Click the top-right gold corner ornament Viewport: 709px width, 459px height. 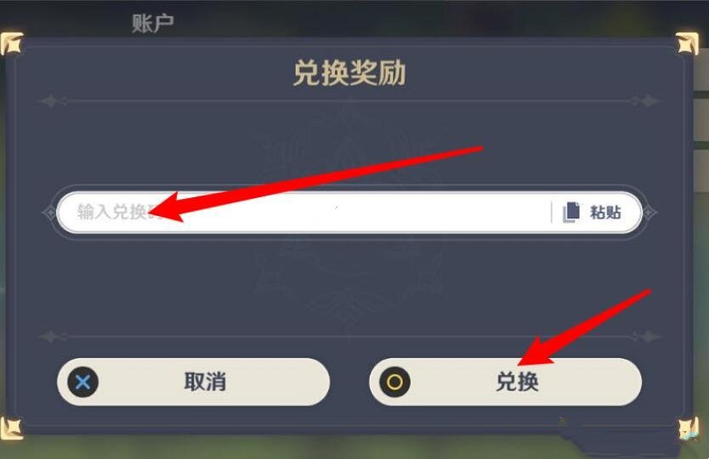click(x=687, y=43)
